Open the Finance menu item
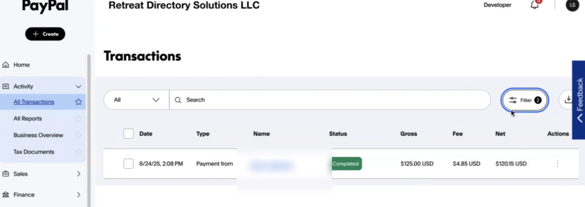The width and height of the screenshot is (585, 207). (x=24, y=195)
